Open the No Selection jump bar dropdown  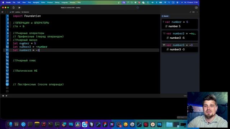pos(25,12)
